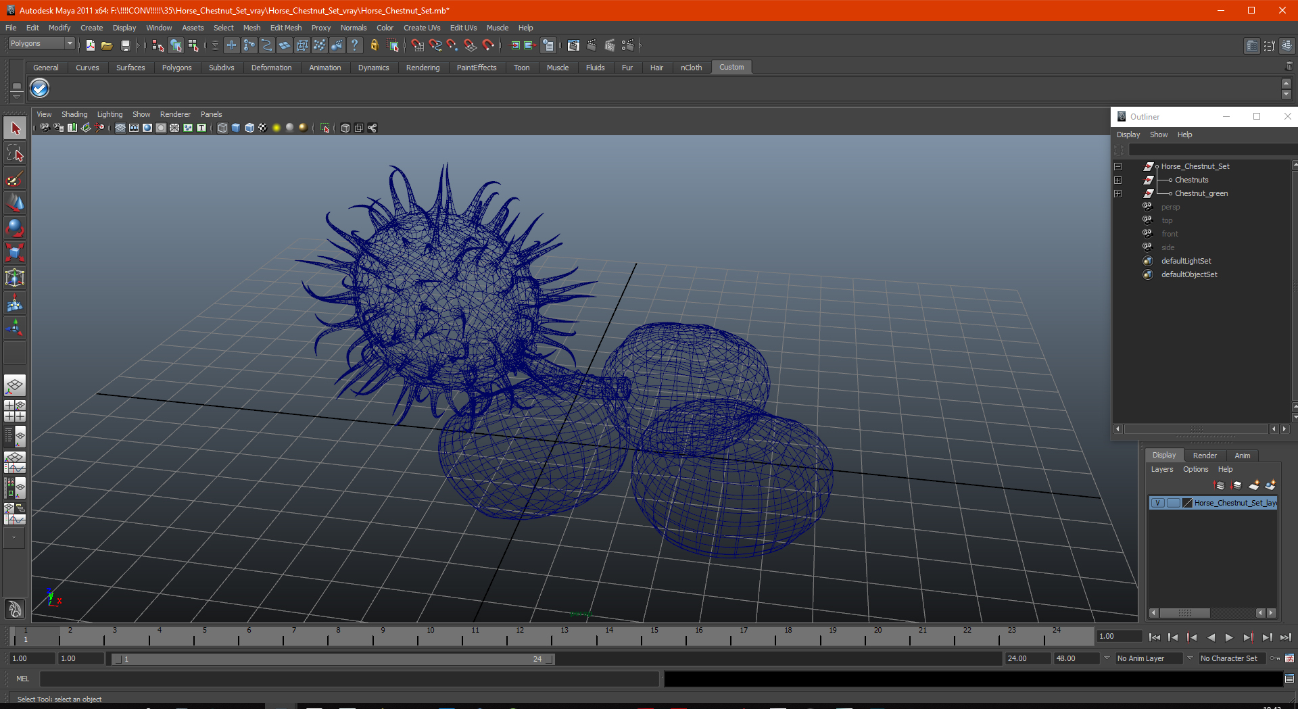Viewport: 1298px width, 709px height.
Task: Click the Play Forward button
Action: tap(1229, 637)
